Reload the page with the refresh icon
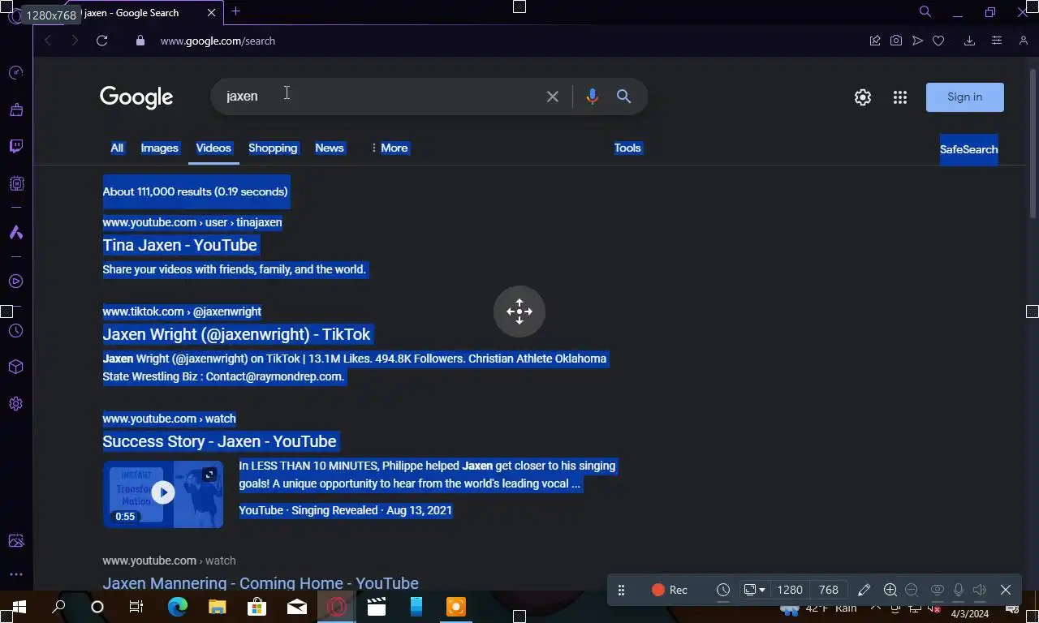1039x623 pixels. 101,41
